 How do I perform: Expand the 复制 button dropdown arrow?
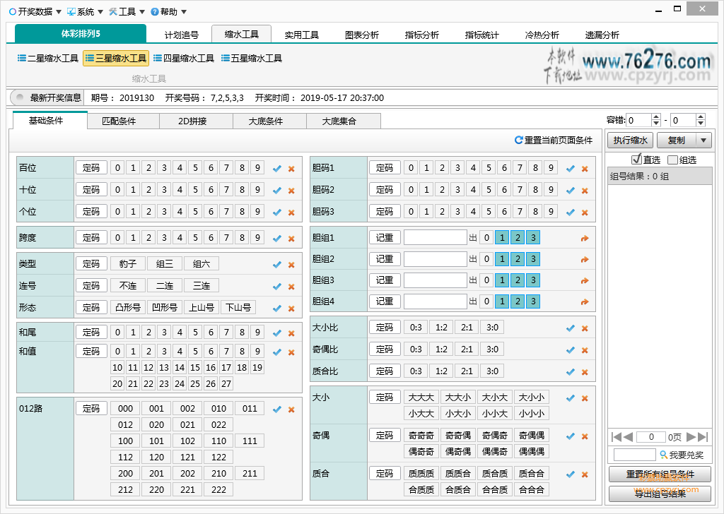tap(703, 140)
